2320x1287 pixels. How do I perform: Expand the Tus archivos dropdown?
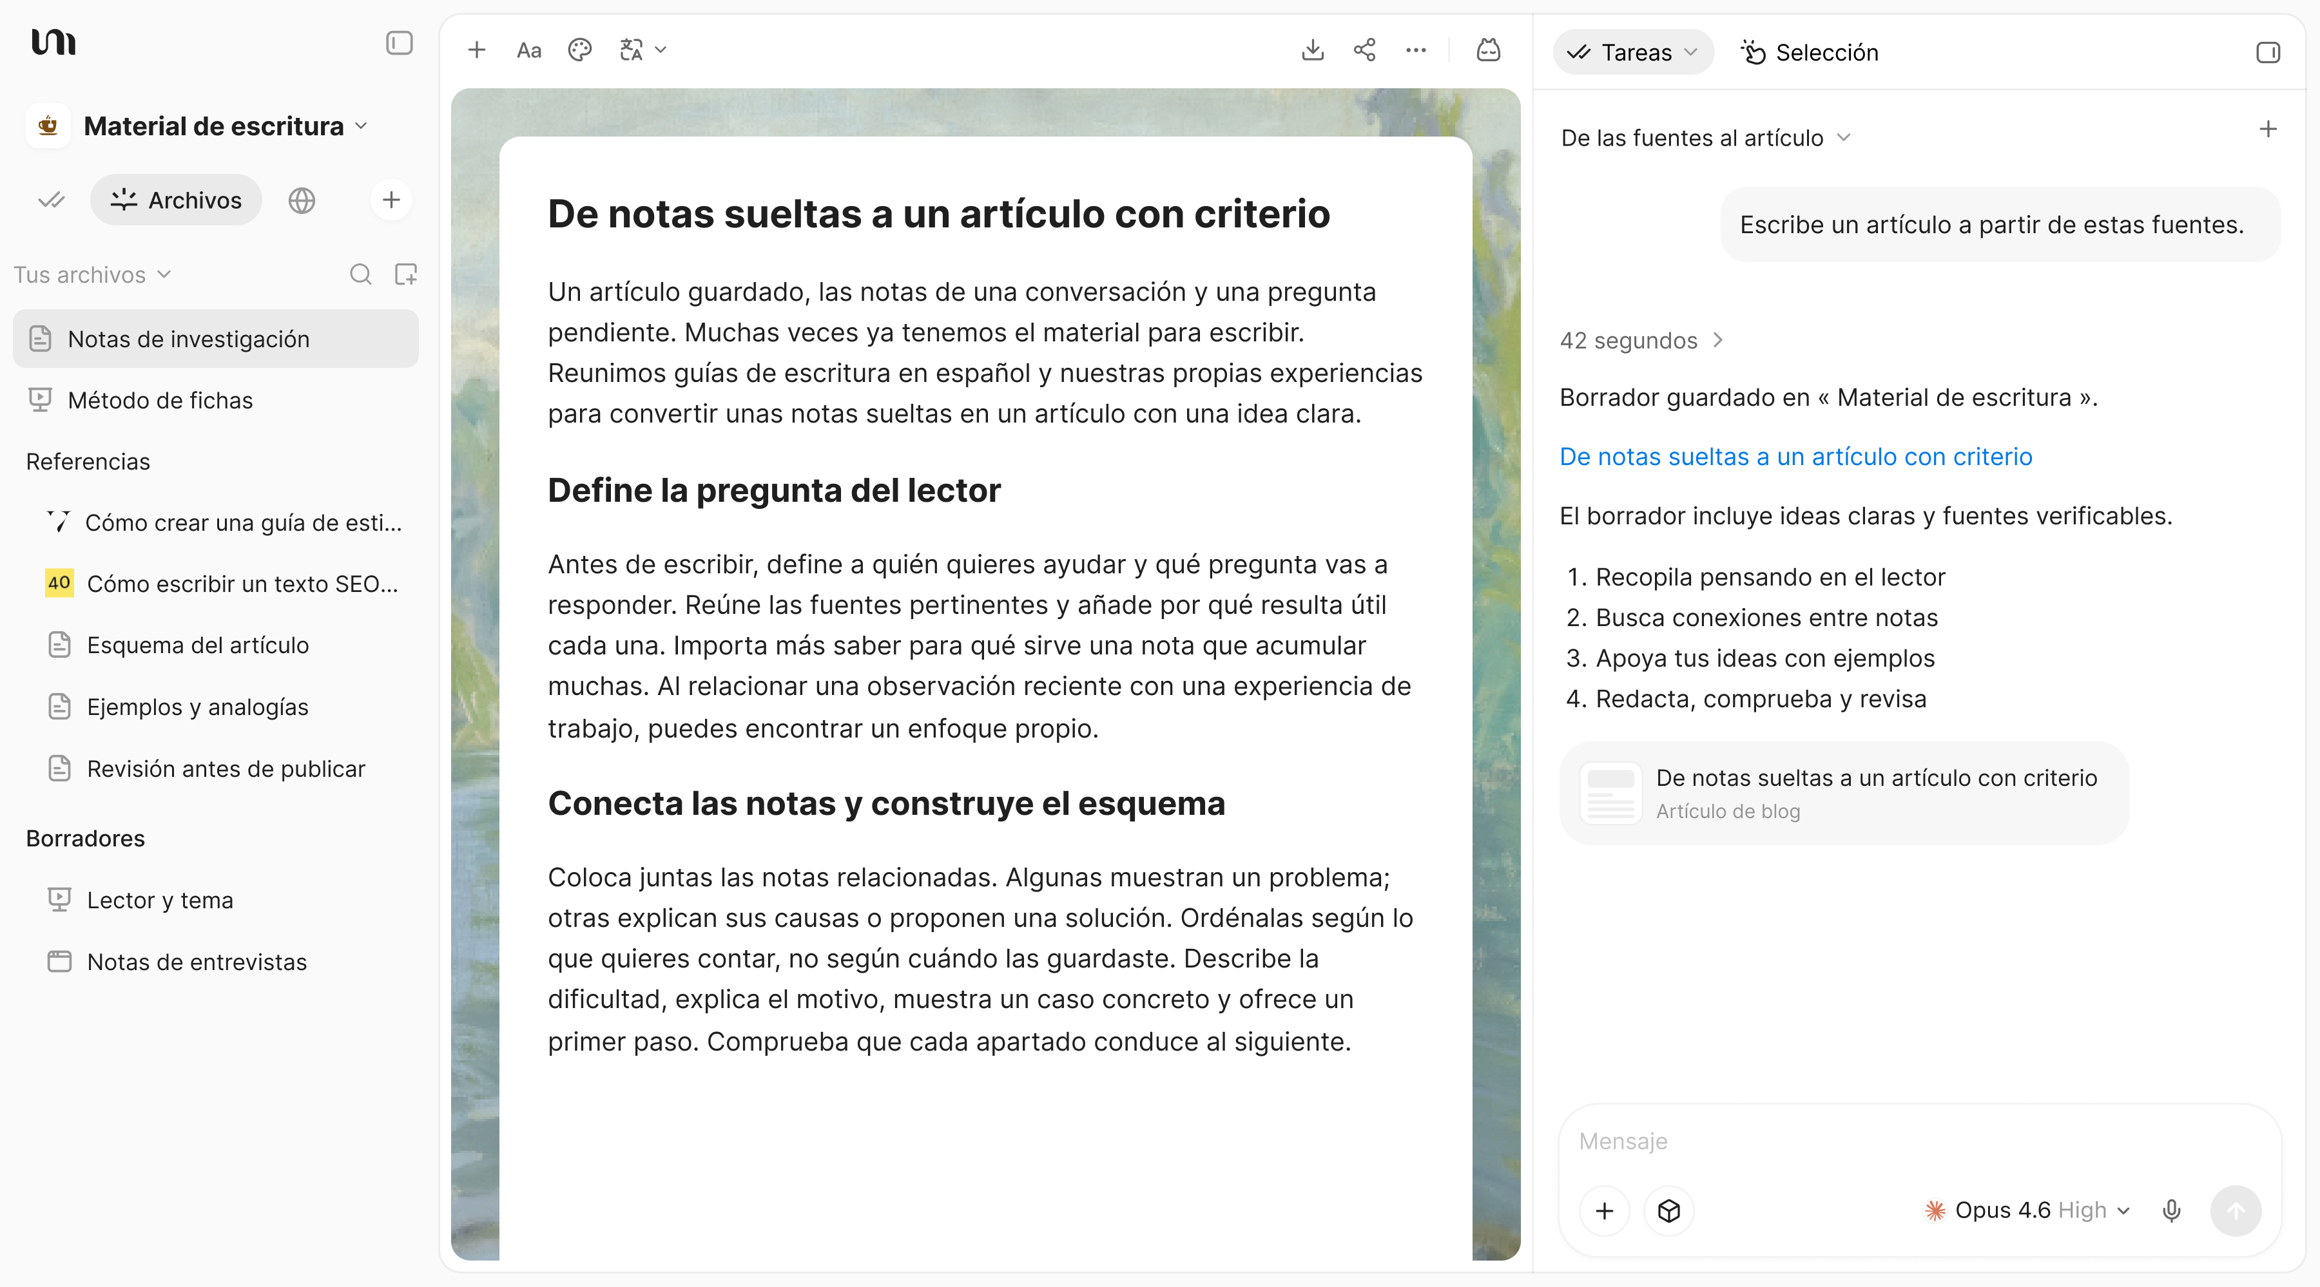(92, 274)
